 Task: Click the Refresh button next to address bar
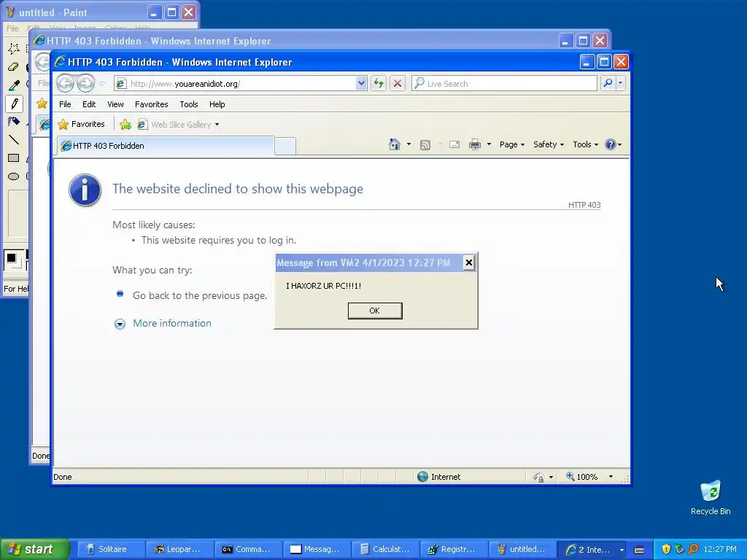point(379,83)
